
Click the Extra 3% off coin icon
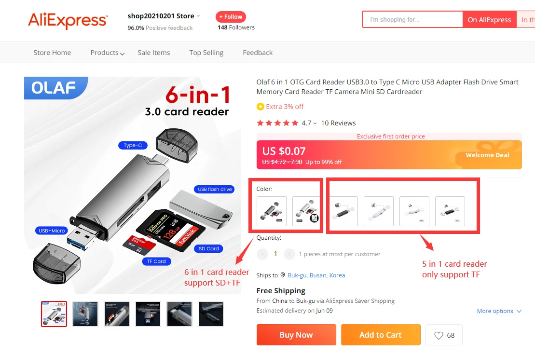(x=261, y=107)
